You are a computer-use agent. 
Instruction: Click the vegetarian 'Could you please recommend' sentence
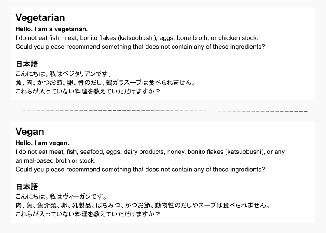[x=140, y=47]
